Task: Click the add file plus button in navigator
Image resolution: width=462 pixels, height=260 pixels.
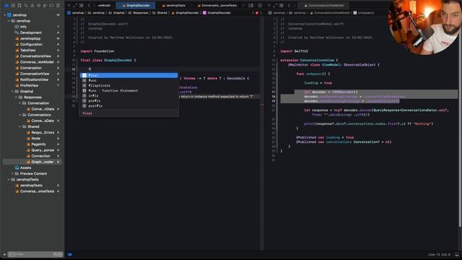Action: tap(4, 254)
